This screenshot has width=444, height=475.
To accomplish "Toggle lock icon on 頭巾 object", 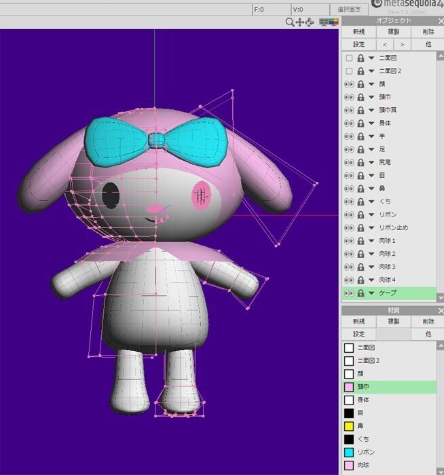I will [x=360, y=97].
